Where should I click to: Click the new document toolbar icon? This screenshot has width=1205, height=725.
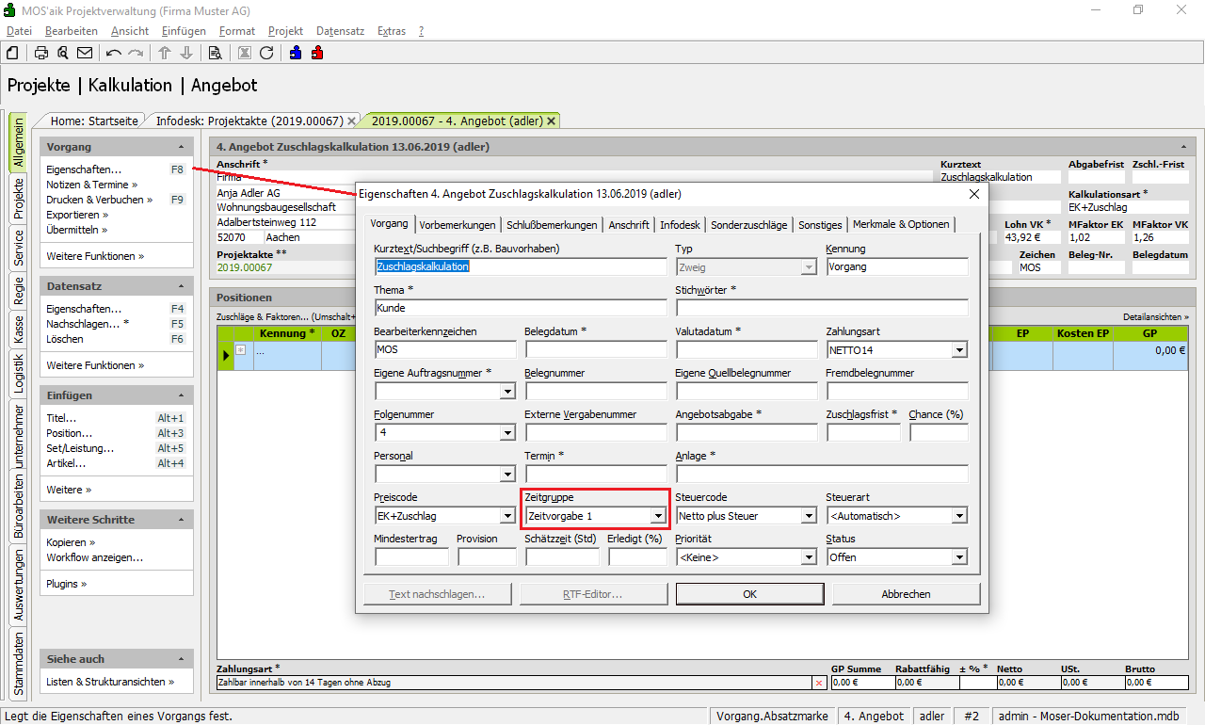point(13,53)
